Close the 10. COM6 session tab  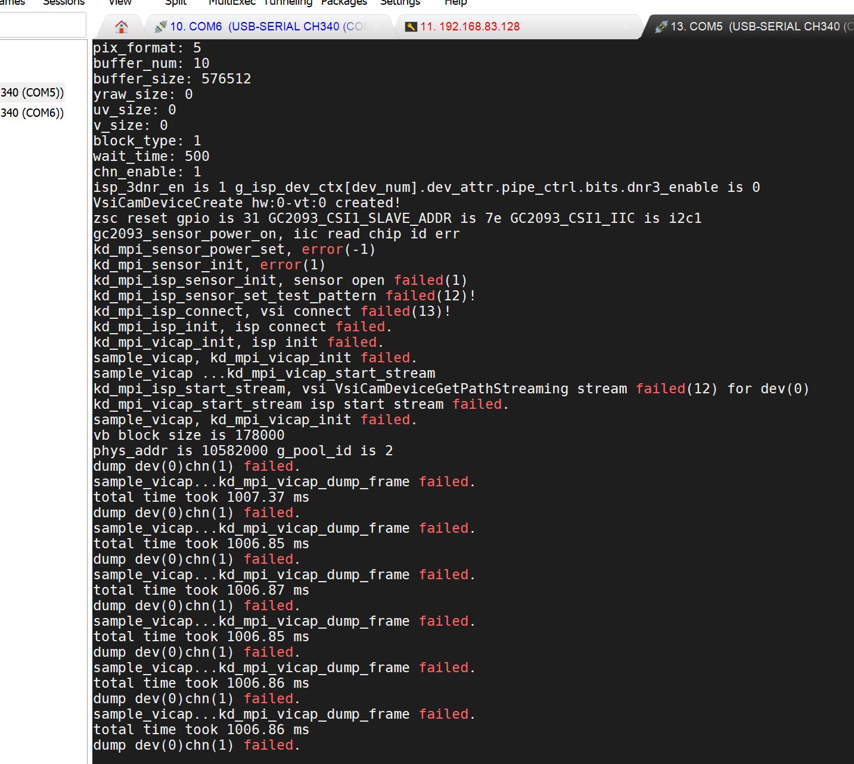[377, 27]
